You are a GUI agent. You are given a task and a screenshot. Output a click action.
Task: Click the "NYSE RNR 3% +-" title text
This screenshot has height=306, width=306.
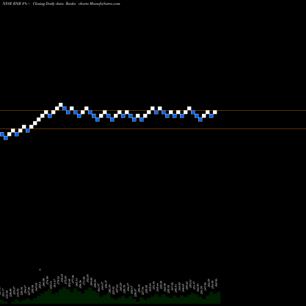(16, 4)
